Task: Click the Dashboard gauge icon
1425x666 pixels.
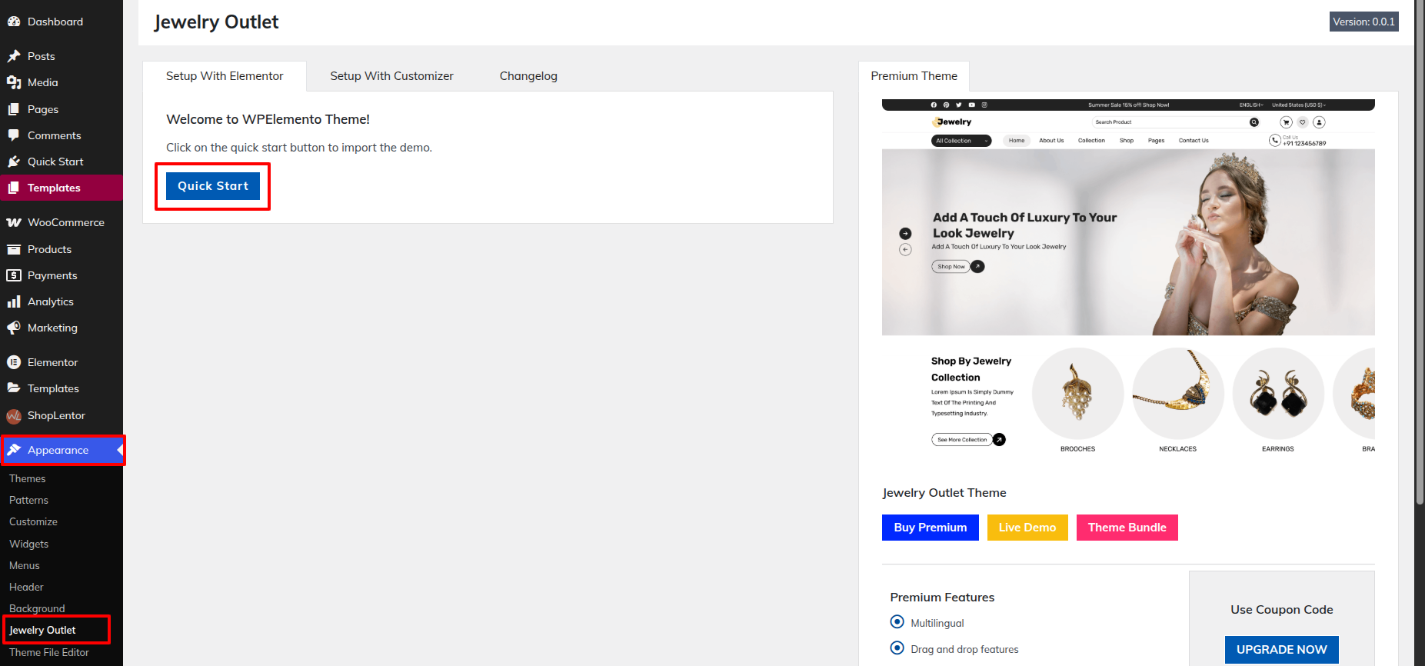Action: point(14,22)
